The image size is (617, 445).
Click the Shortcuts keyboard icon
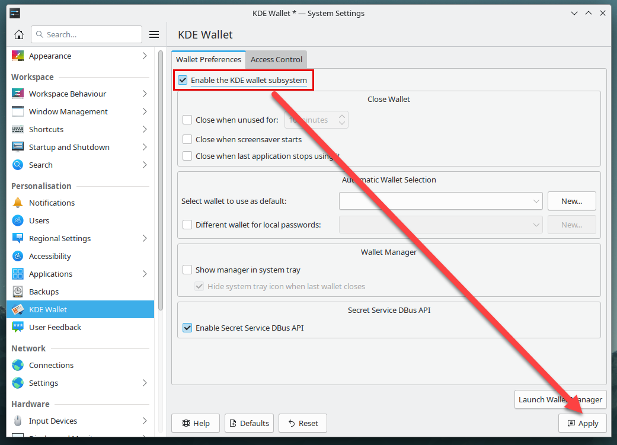(x=18, y=129)
